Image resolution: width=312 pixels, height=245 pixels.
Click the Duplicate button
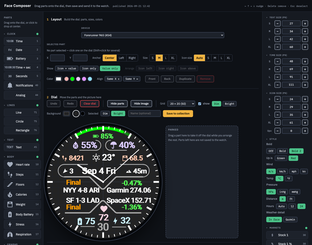[x=185, y=79]
